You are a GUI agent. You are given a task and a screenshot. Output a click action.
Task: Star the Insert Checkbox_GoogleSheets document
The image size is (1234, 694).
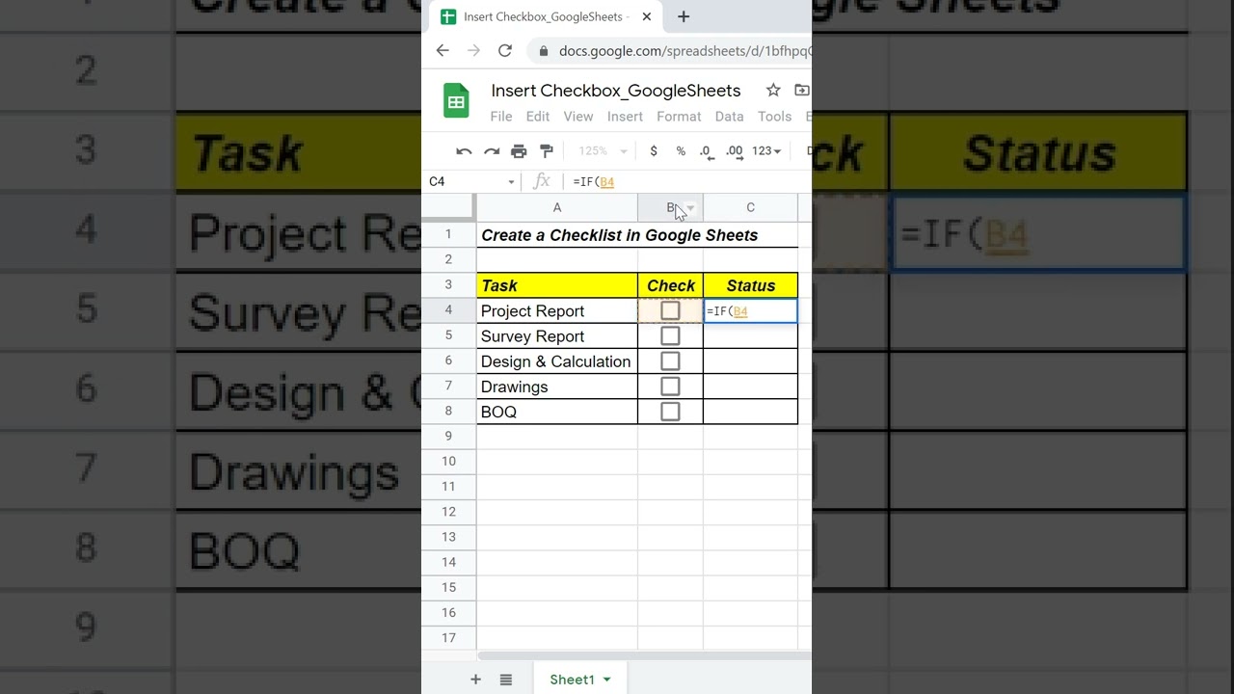coord(773,90)
